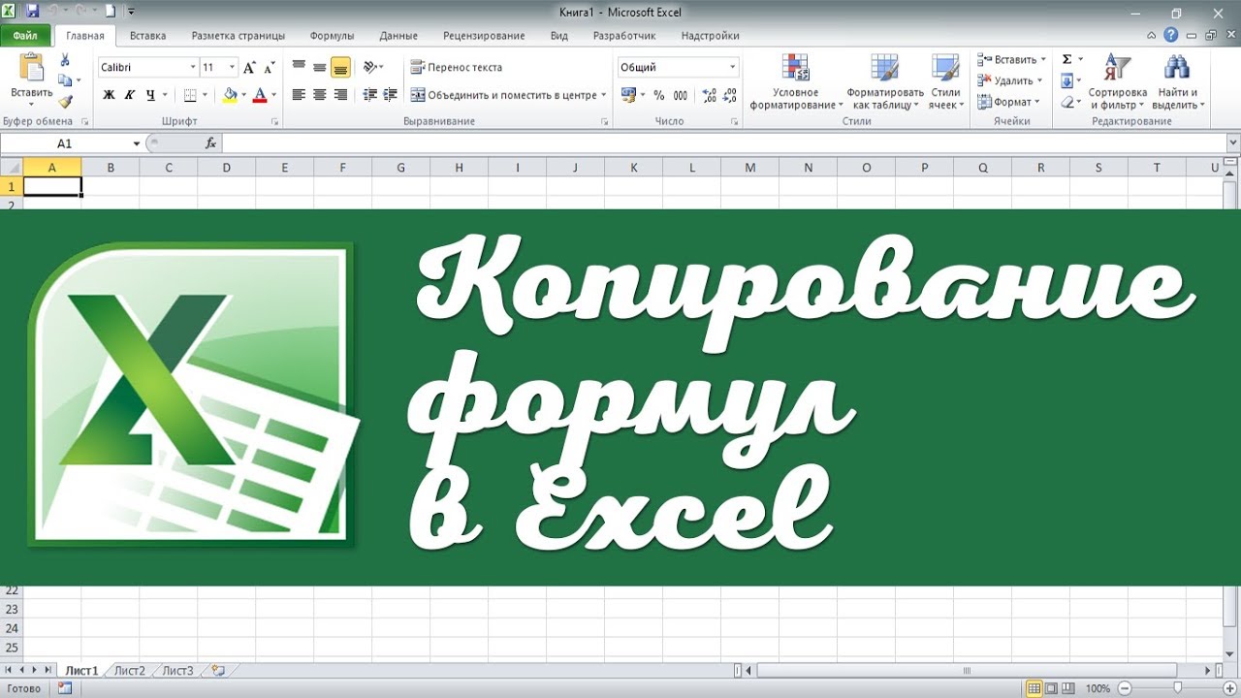Viewport: 1241px width, 698px height.
Task: Increase the indent
Action: click(391, 95)
